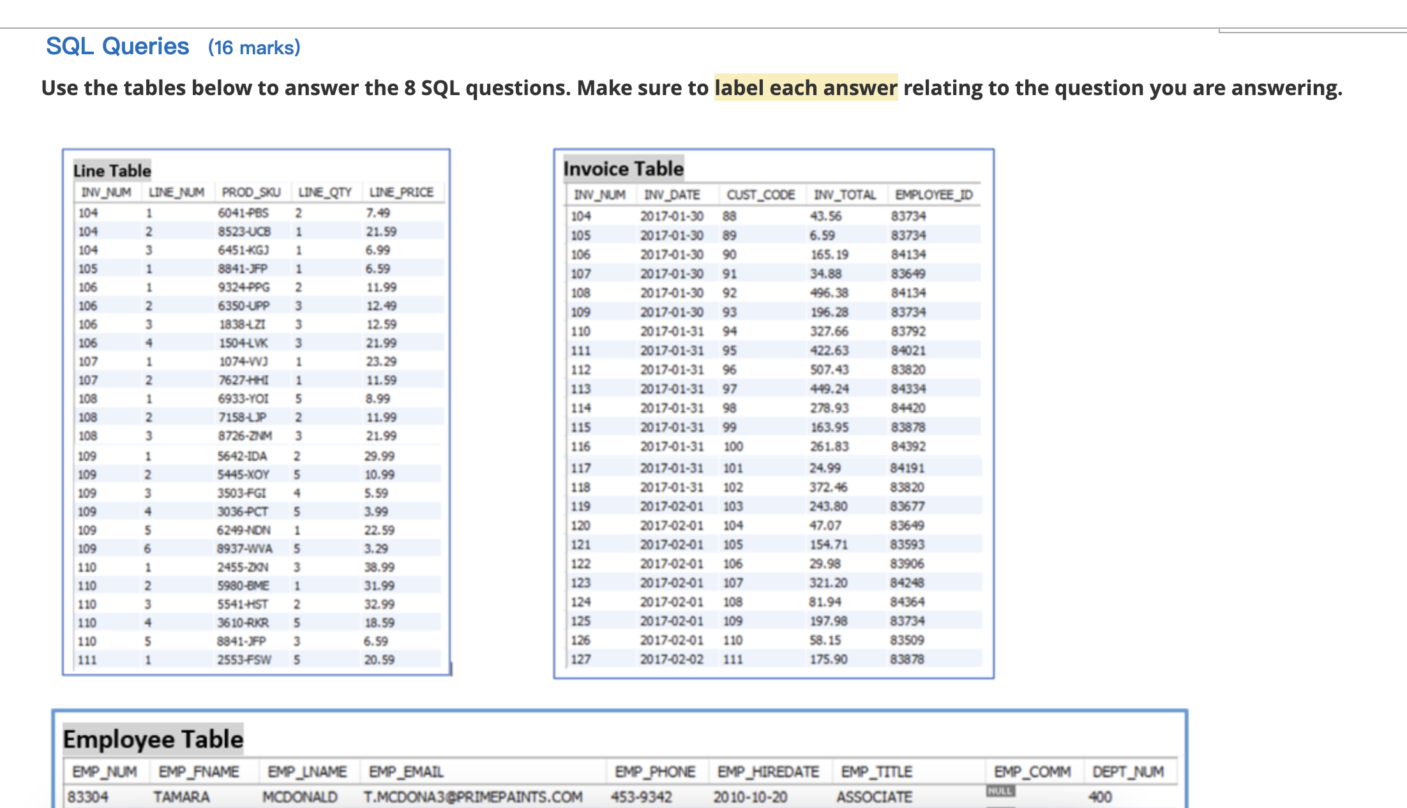1407x808 pixels.
Task: Click the Line Table title
Action: tap(112, 170)
